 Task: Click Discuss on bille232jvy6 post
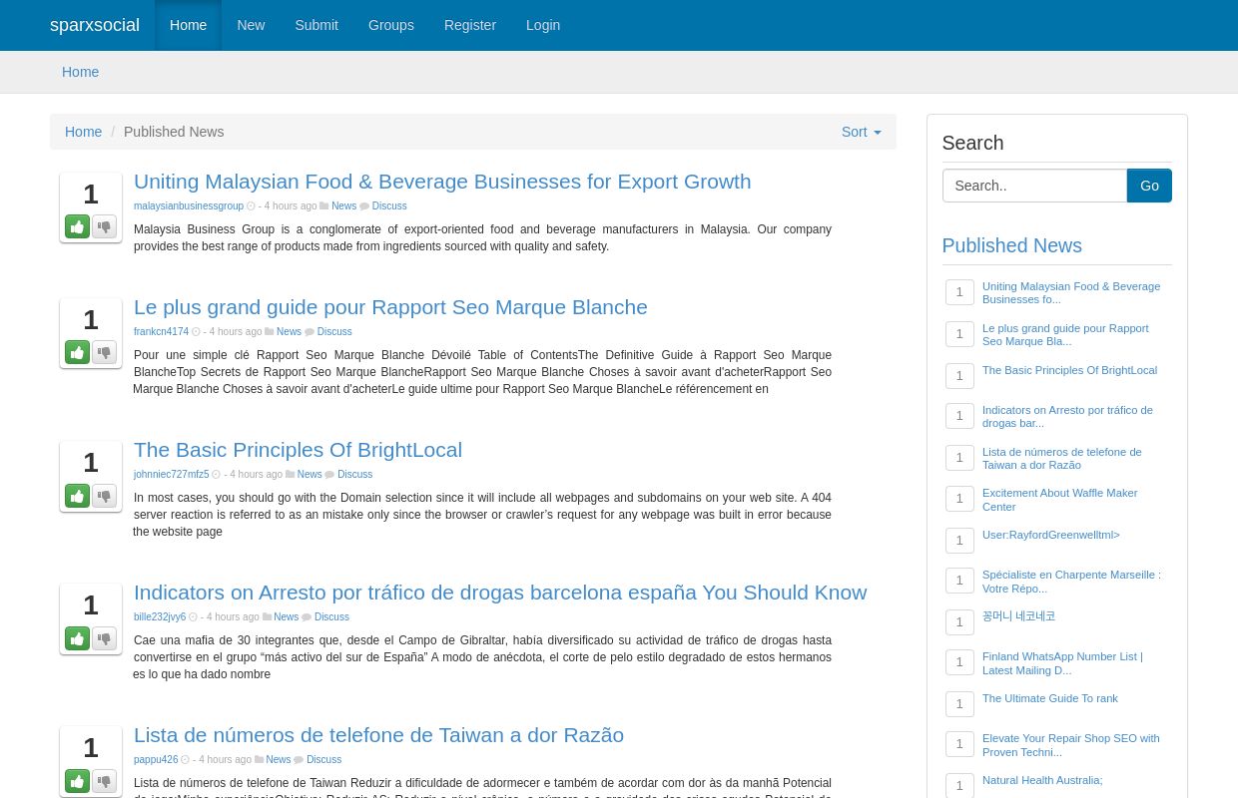tap(331, 617)
